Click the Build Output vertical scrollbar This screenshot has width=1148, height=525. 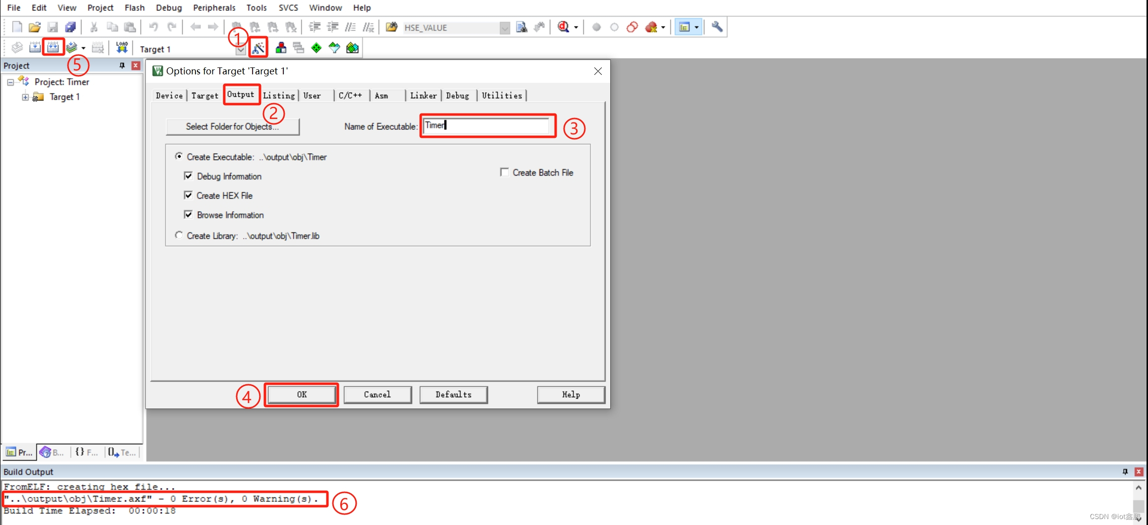pyautogui.click(x=1139, y=503)
